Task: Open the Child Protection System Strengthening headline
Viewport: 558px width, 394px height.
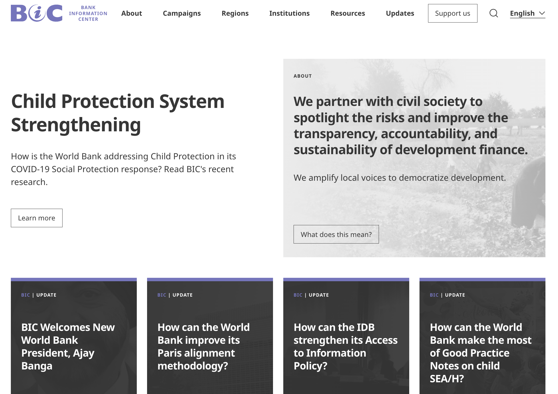Action: (118, 113)
